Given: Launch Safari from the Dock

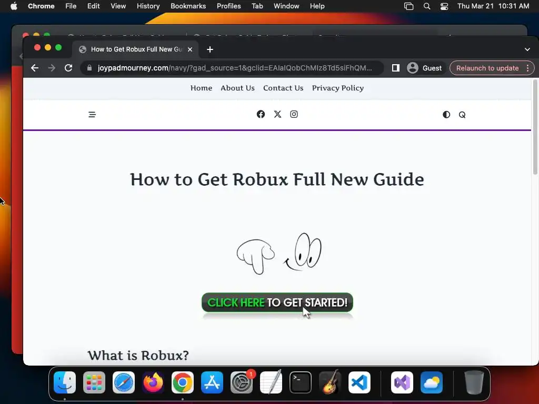Looking at the screenshot, I should [x=124, y=382].
